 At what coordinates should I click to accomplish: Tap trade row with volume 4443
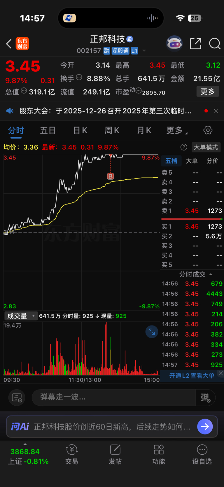tap(192, 294)
